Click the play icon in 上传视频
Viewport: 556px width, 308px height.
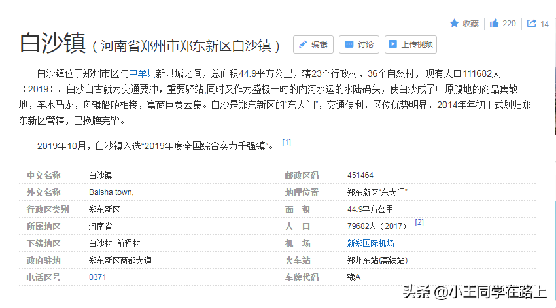pyautogui.click(x=393, y=44)
